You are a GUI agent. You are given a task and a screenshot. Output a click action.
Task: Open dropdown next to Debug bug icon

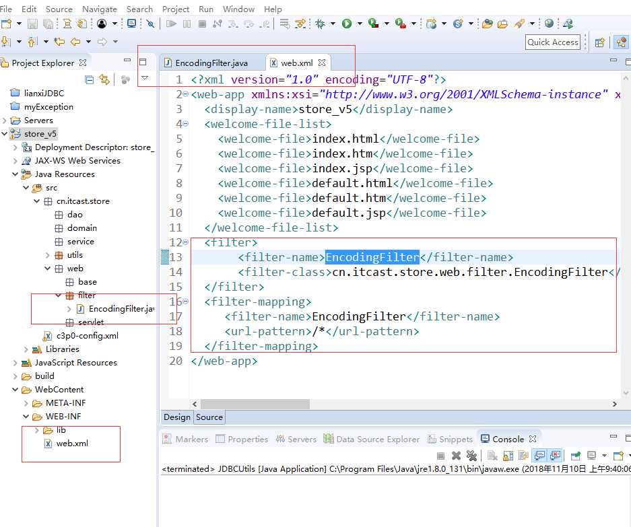[333, 24]
